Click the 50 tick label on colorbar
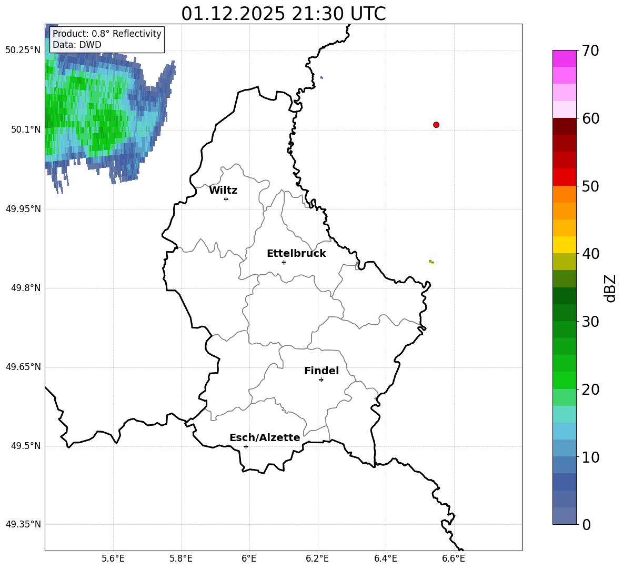Screen dimensions: 623x569 click(590, 186)
